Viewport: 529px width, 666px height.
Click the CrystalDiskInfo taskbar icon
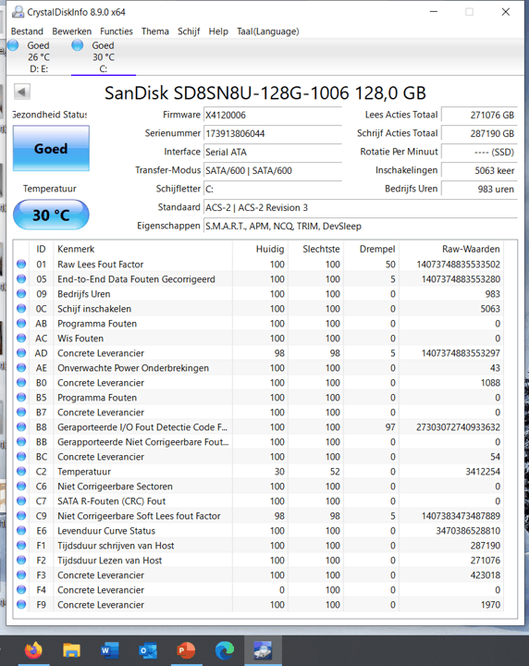tap(263, 650)
